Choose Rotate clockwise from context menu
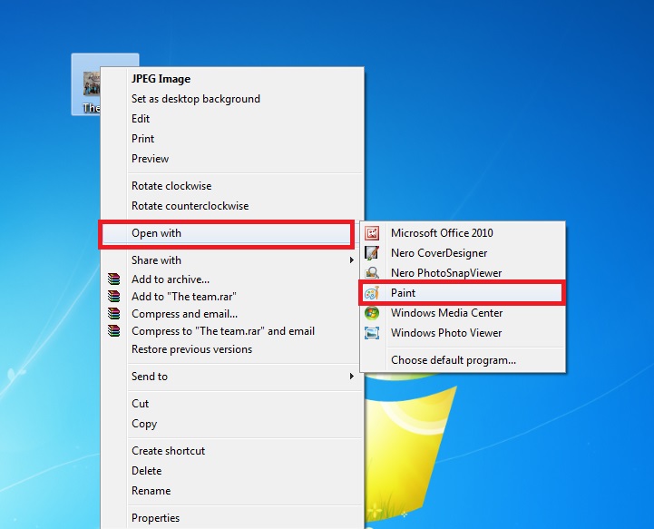The image size is (654, 529). [171, 186]
